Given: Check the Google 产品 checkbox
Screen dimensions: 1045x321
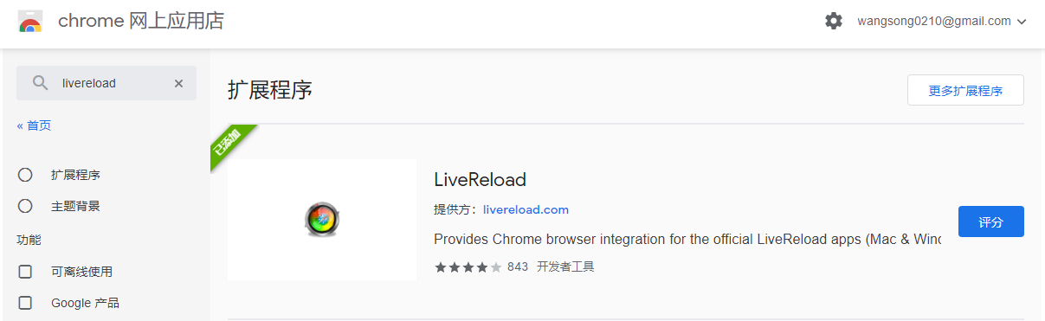Looking at the screenshot, I should [x=25, y=303].
